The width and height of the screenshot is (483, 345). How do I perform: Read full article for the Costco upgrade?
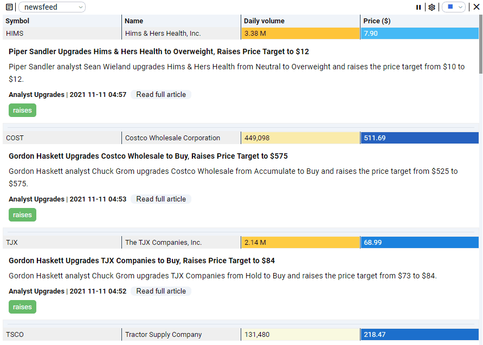[x=161, y=199]
